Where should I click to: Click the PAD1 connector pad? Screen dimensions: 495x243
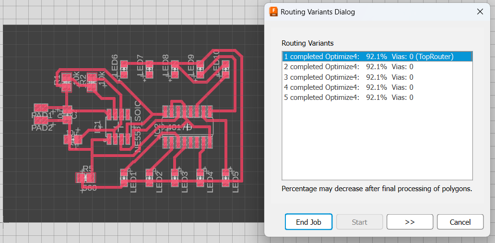(x=40, y=108)
